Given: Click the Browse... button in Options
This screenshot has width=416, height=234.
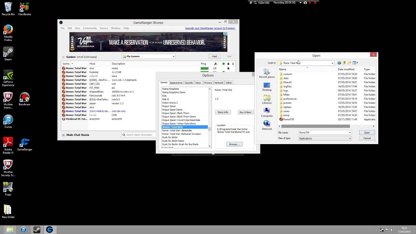Looking at the screenshot, I should coord(234,144).
